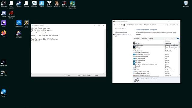Image resolution: width=192 pixels, height=108 pixels.
Task: Click the Norton Security desktop icon
Action: 26,24
